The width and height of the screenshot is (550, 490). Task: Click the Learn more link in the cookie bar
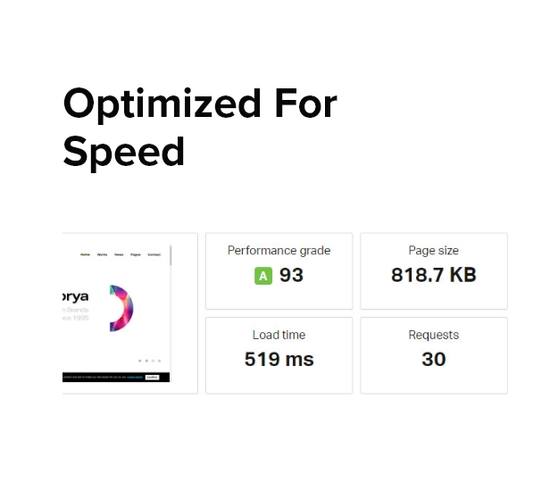pyautogui.click(x=135, y=377)
